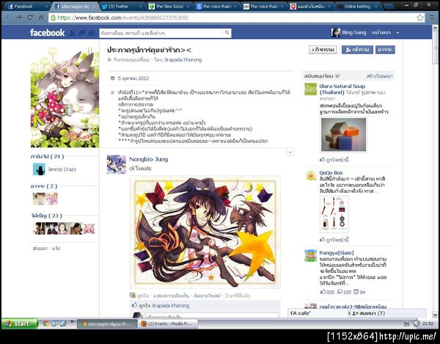
Task: Open Pangya[Siam] sponsored link
Action: tap(336, 253)
